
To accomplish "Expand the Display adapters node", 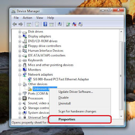I will click(20, 36).
